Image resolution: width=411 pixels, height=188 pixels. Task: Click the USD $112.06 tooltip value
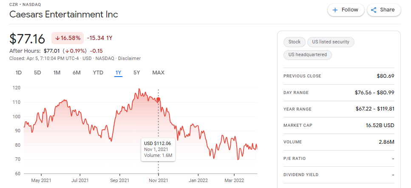158,143
